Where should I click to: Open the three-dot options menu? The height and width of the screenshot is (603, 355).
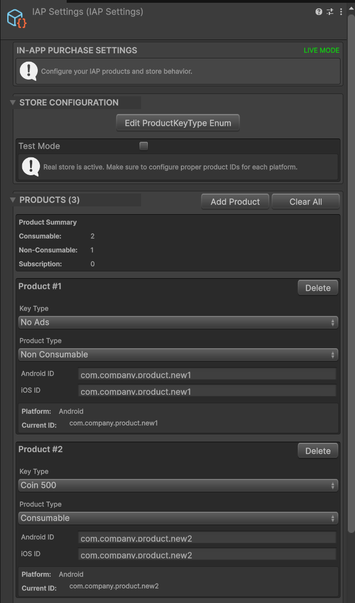[x=342, y=12]
